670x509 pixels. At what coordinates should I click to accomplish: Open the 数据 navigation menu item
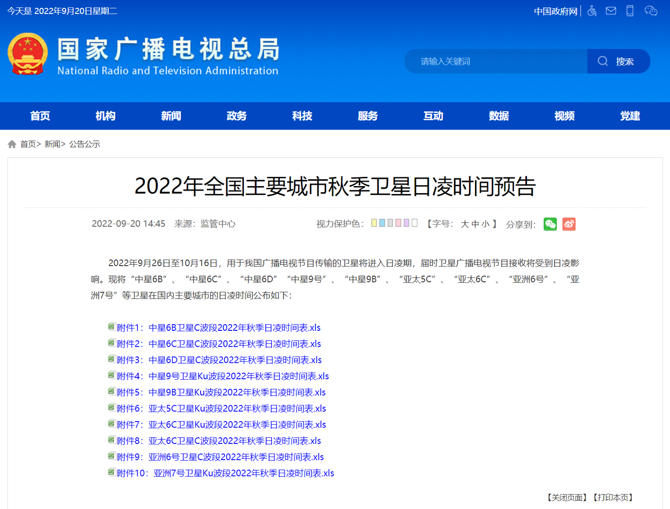(x=499, y=116)
